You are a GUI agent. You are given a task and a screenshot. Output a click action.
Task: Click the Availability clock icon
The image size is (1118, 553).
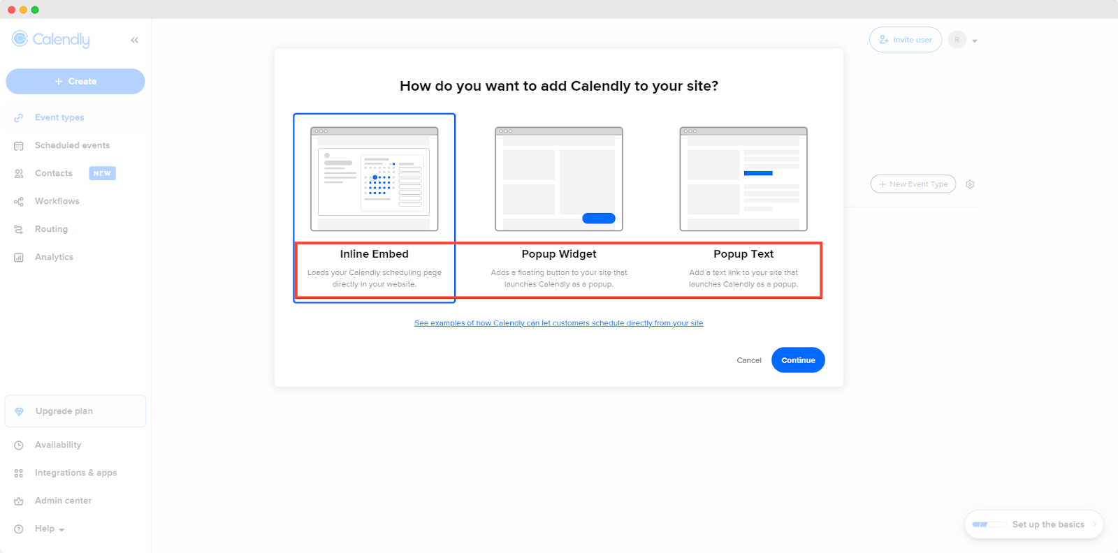pyautogui.click(x=19, y=445)
